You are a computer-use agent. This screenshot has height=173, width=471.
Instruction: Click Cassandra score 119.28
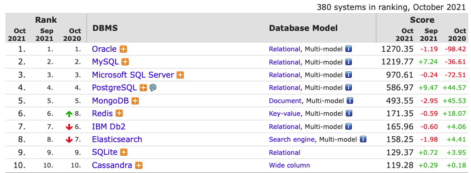coord(400,165)
